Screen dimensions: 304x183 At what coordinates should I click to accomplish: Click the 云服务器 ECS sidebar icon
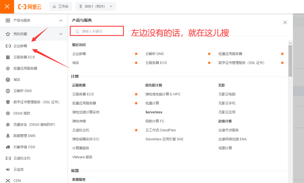pyautogui.click(x=8, y=57)
